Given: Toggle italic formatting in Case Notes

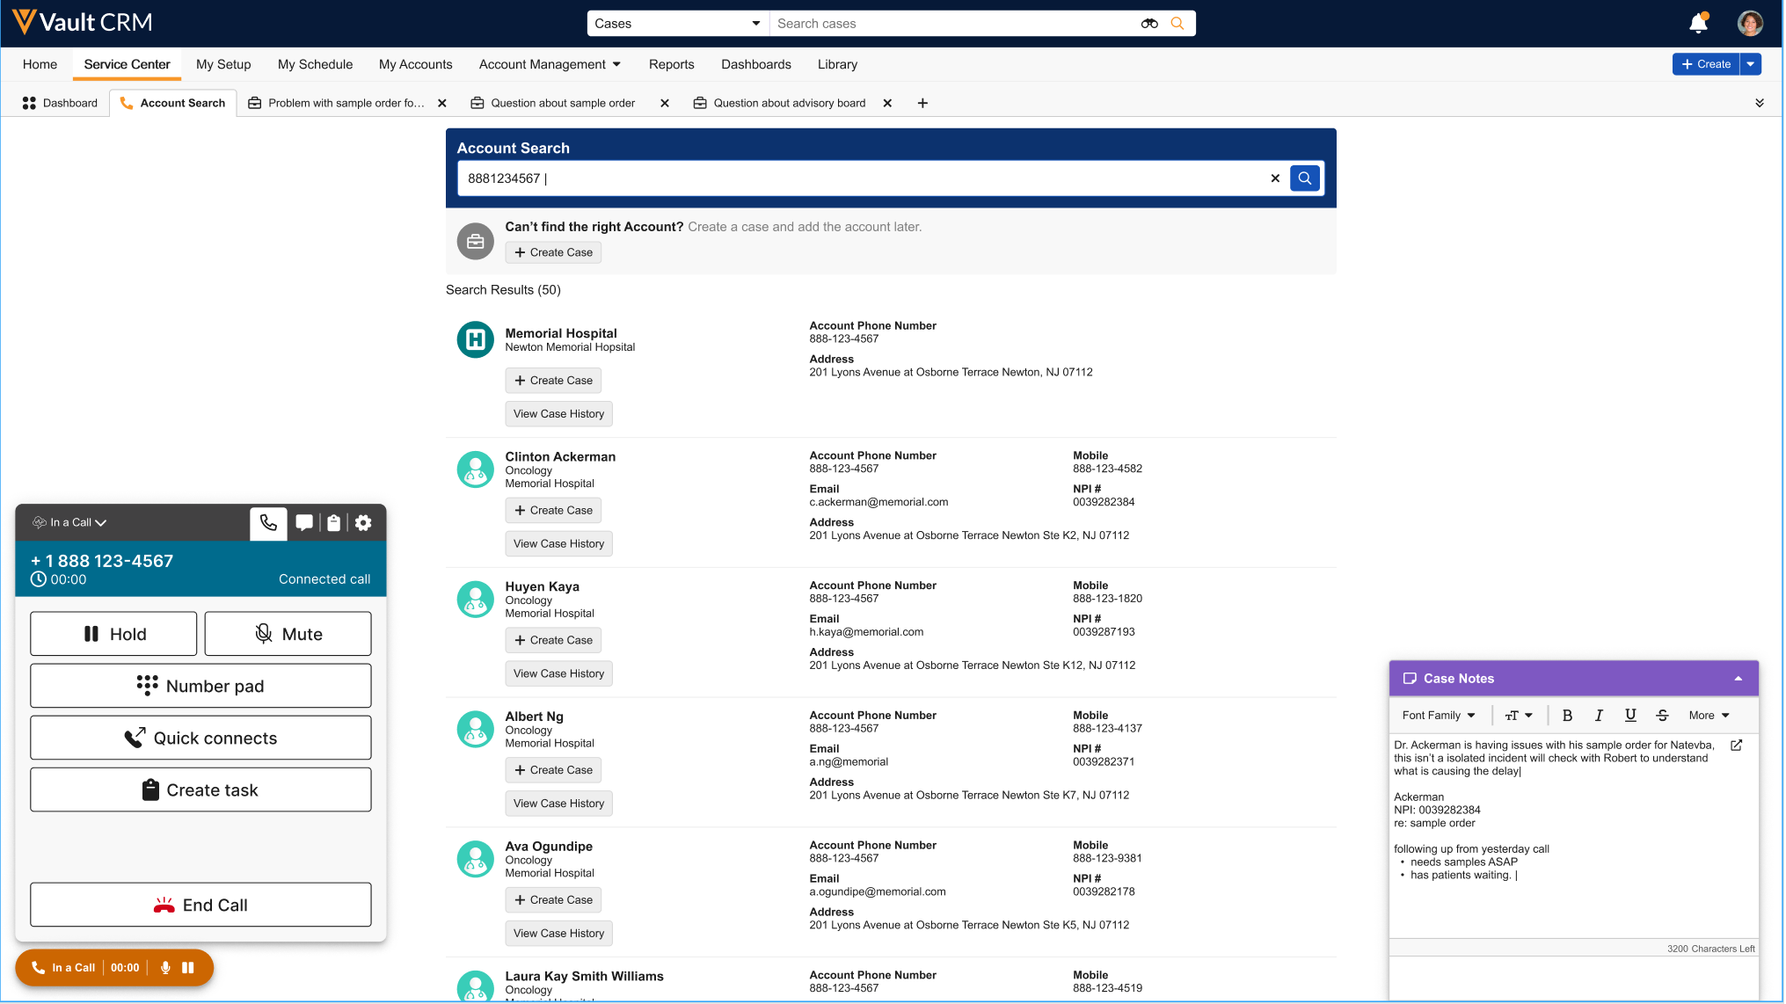Looking at the screenshot, I should coord(1599,716).
